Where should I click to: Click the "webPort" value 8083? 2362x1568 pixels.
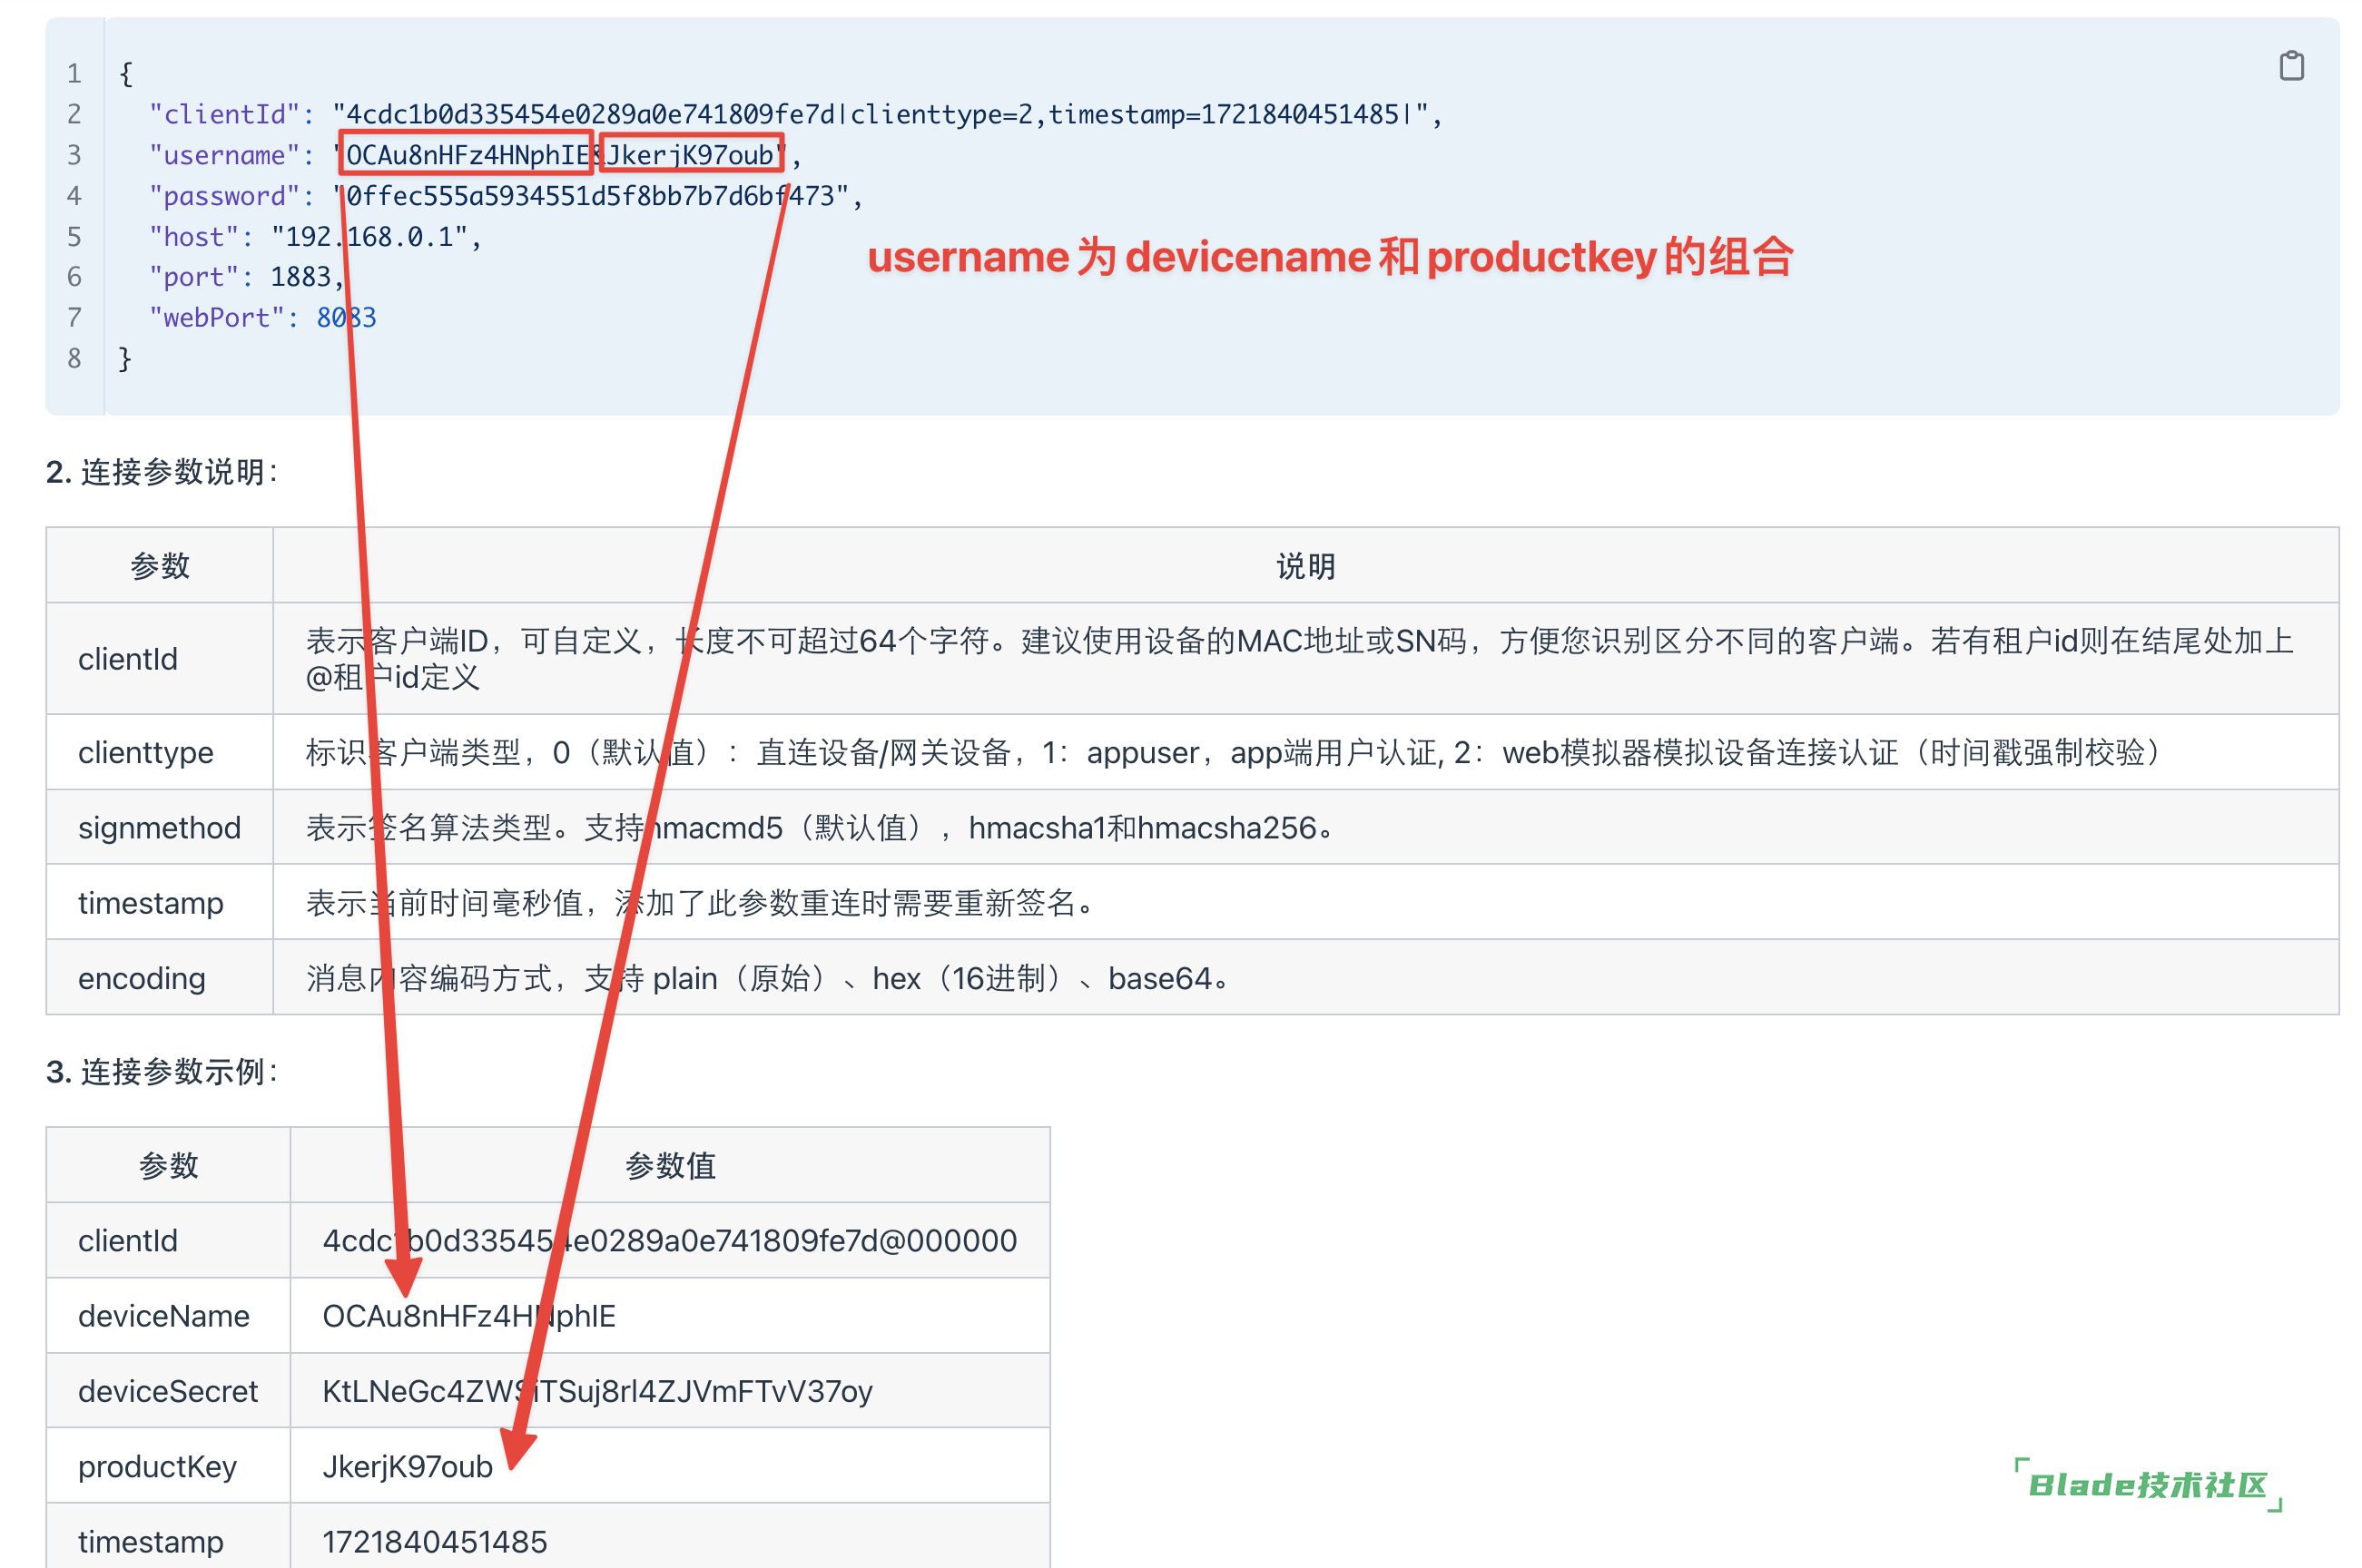pyautogui.click(x=346, y=318)
